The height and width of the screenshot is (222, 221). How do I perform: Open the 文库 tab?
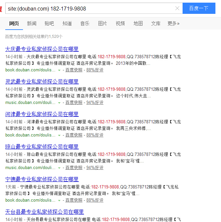coord(156,23)
